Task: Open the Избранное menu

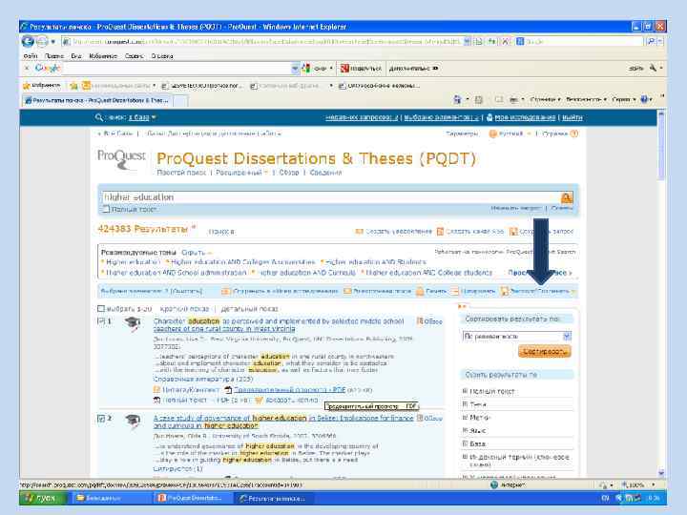Action: click(x=103, y=56)
